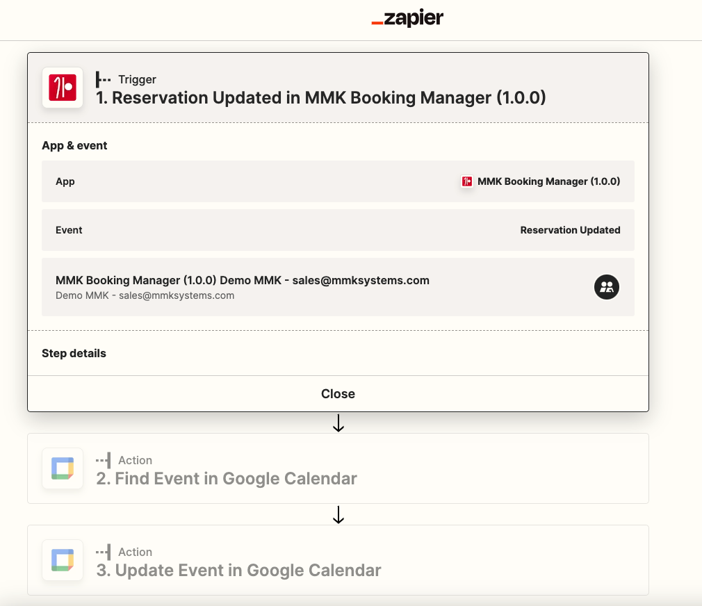Select the App row
702x606 pixels.
pos(338,181)
